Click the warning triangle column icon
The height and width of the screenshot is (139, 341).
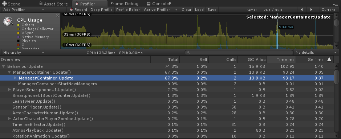tap(329, 59)
